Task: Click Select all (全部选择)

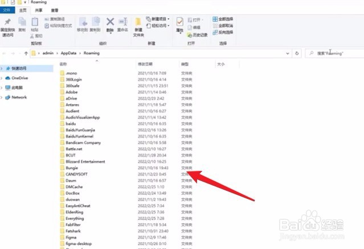Action: tap(223, 19)
